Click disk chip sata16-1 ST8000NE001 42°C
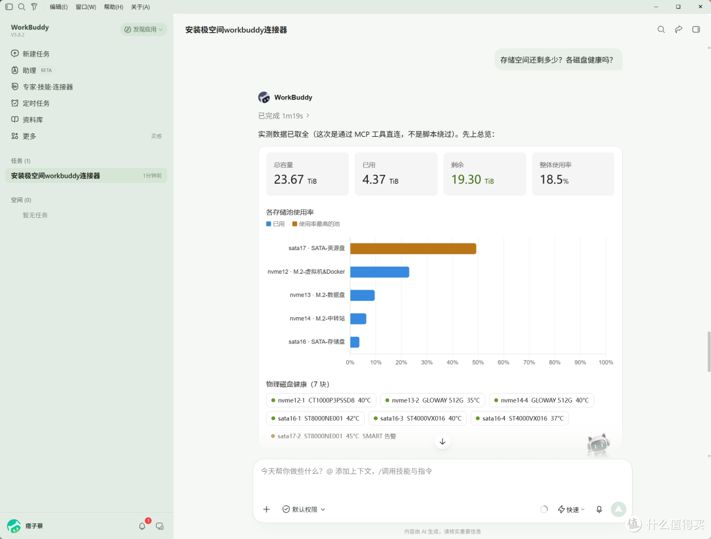Image resolution: width=711 pixels, height=539 pixels. pyautogui.click(x=315, y=419)
